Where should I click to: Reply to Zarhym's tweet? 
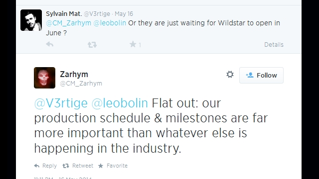[45, 166]
